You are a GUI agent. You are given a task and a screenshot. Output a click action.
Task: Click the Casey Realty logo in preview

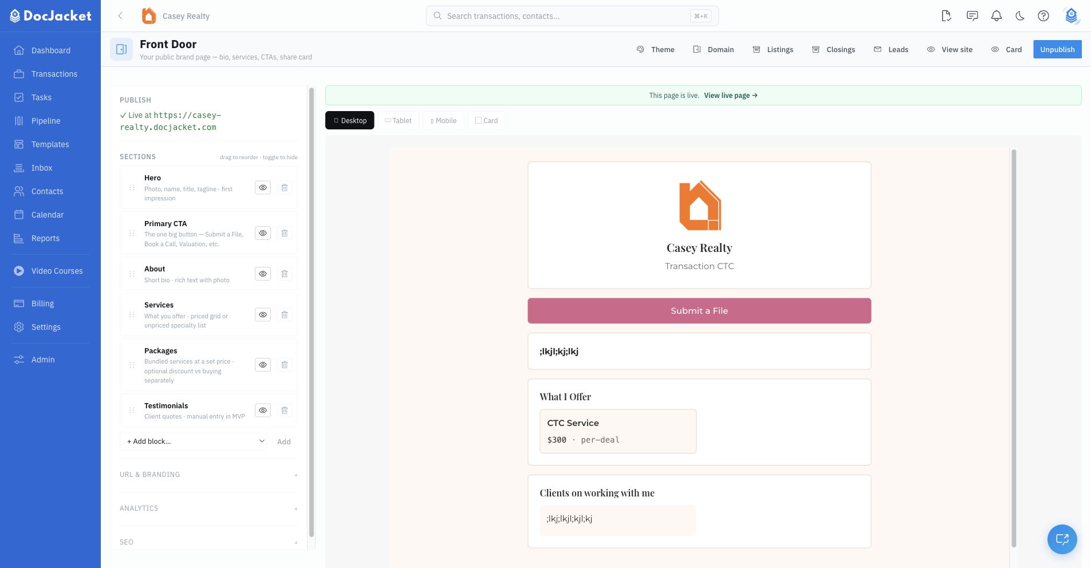pyautogui.click(x=699, y=206)
